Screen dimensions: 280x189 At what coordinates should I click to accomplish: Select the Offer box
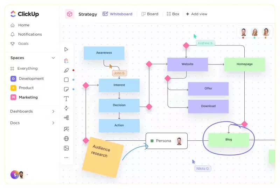pos(208,89)
